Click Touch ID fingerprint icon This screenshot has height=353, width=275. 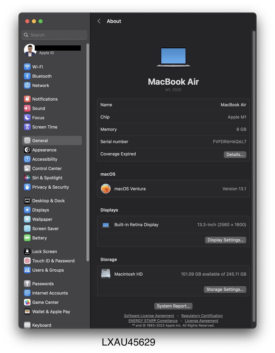(x=27, y=261)
